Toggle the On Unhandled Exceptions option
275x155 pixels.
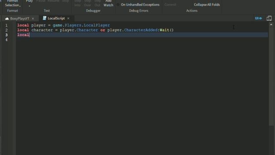coord(138,5)
